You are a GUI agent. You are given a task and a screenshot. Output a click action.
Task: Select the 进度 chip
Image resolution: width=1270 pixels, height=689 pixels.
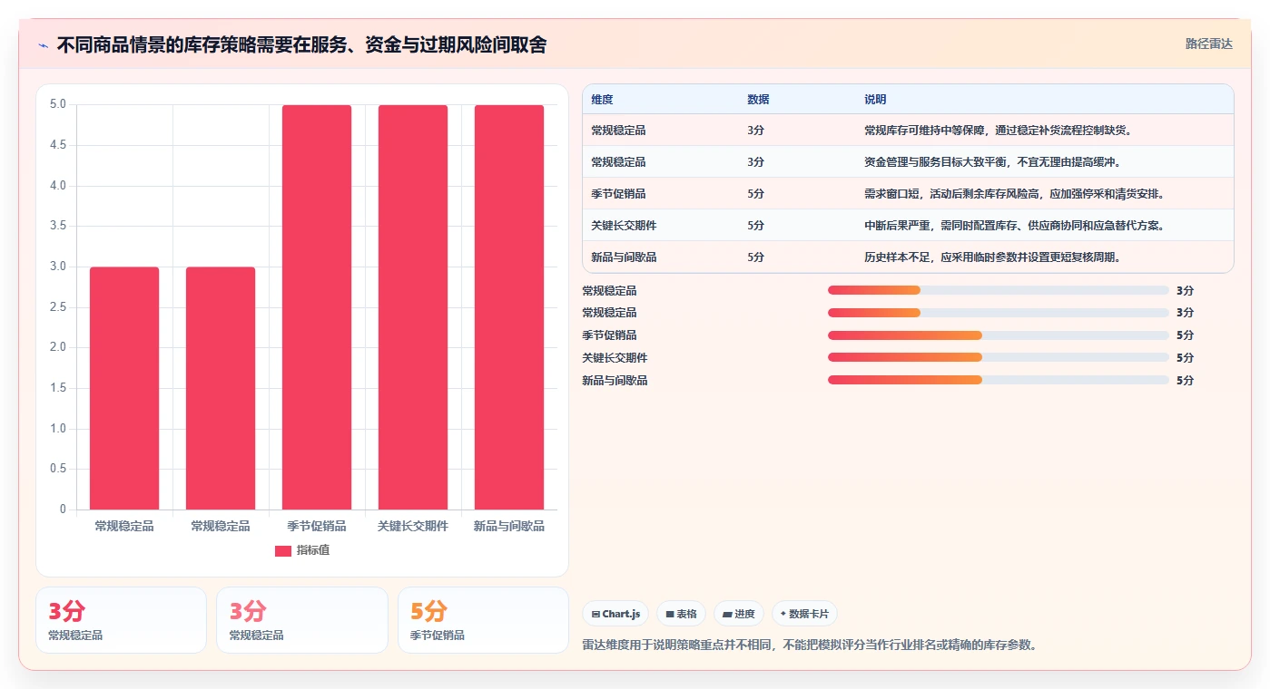tap(739, 614)
